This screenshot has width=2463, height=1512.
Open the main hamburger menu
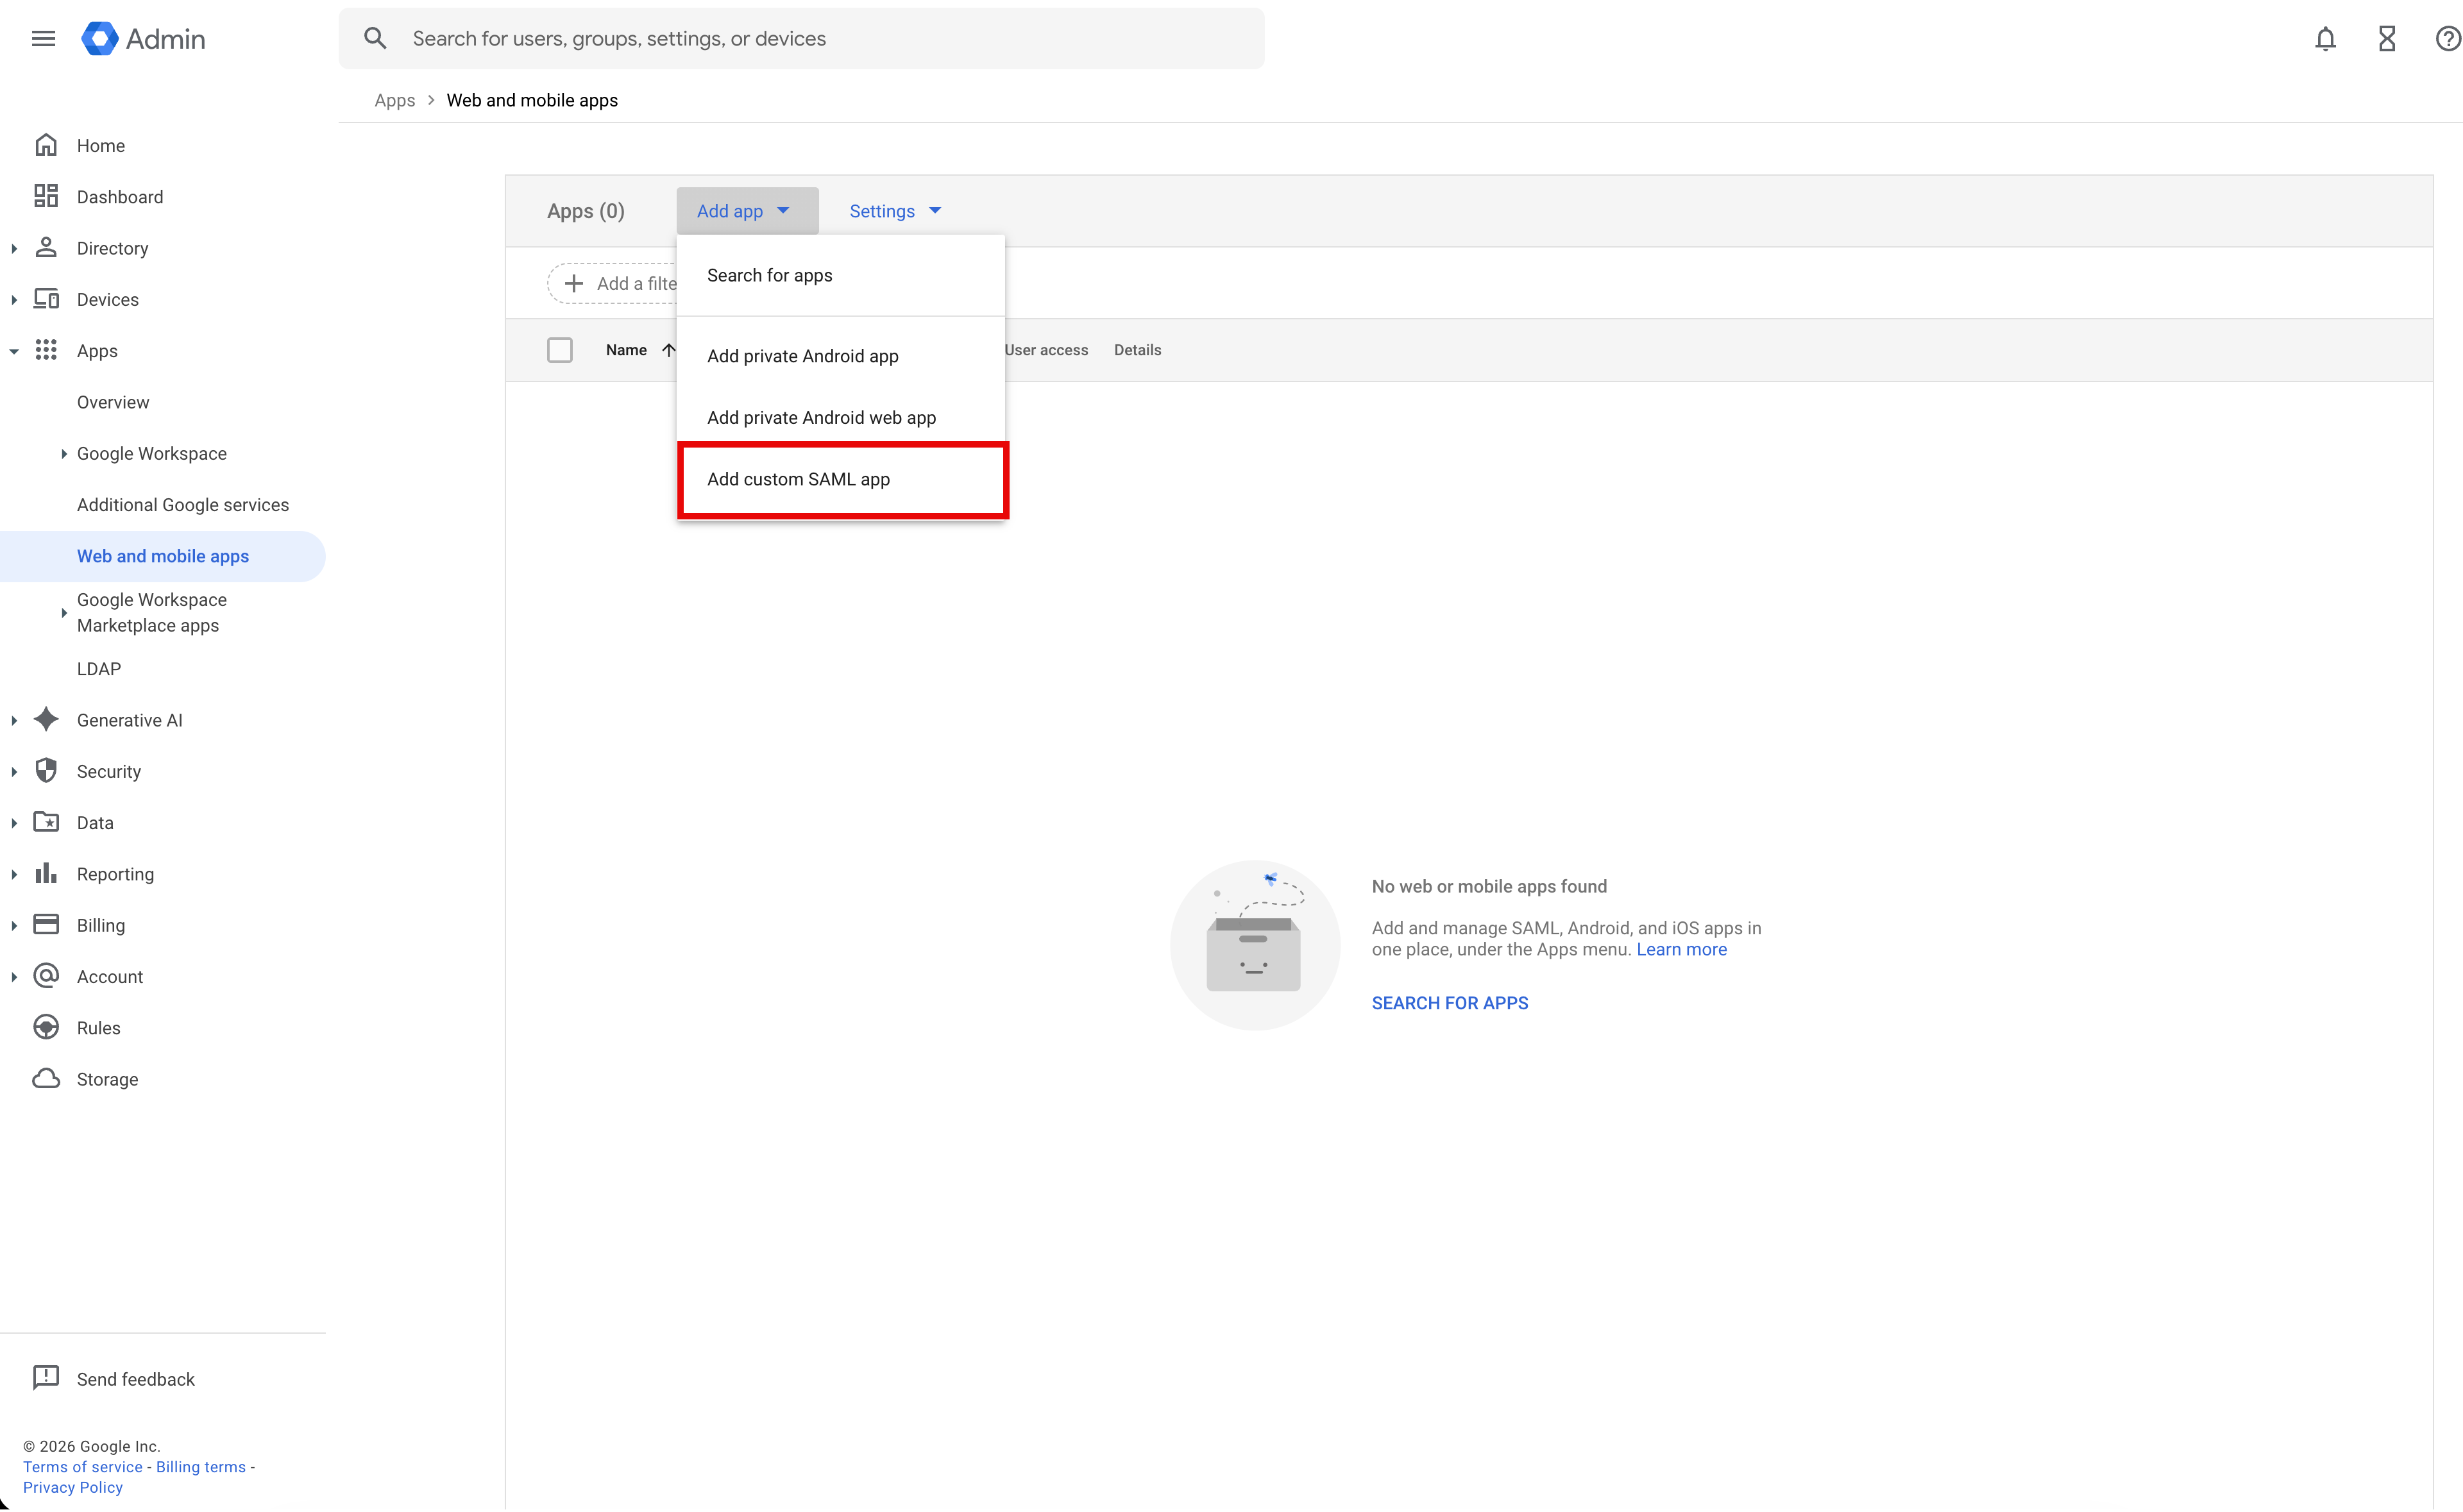coord(43,38)
